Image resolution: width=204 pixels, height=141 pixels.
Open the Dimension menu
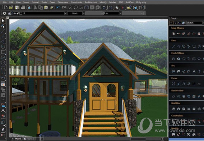[x=63, y=2]
